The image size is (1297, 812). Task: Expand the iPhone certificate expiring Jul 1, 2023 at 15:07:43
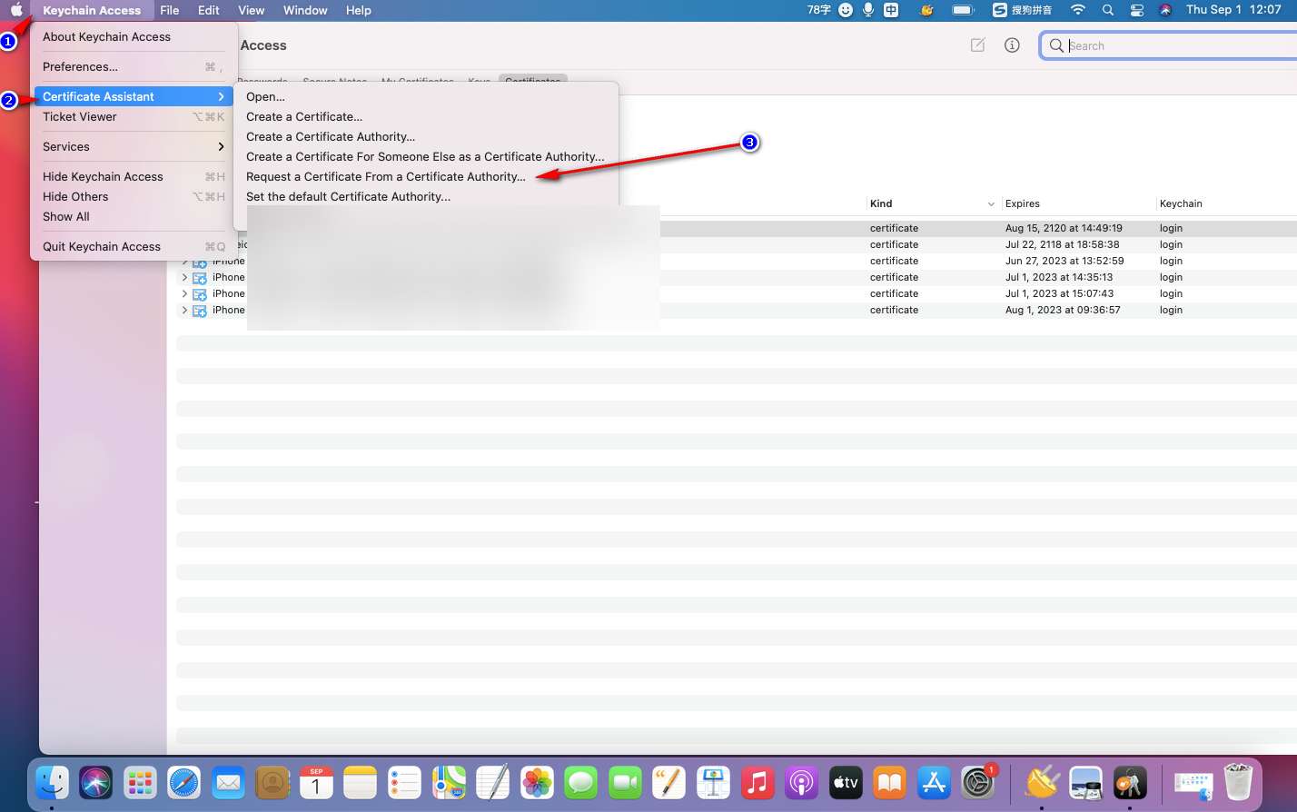184,293
